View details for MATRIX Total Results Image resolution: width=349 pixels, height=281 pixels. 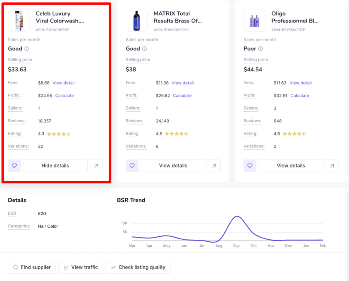(173, 166)
